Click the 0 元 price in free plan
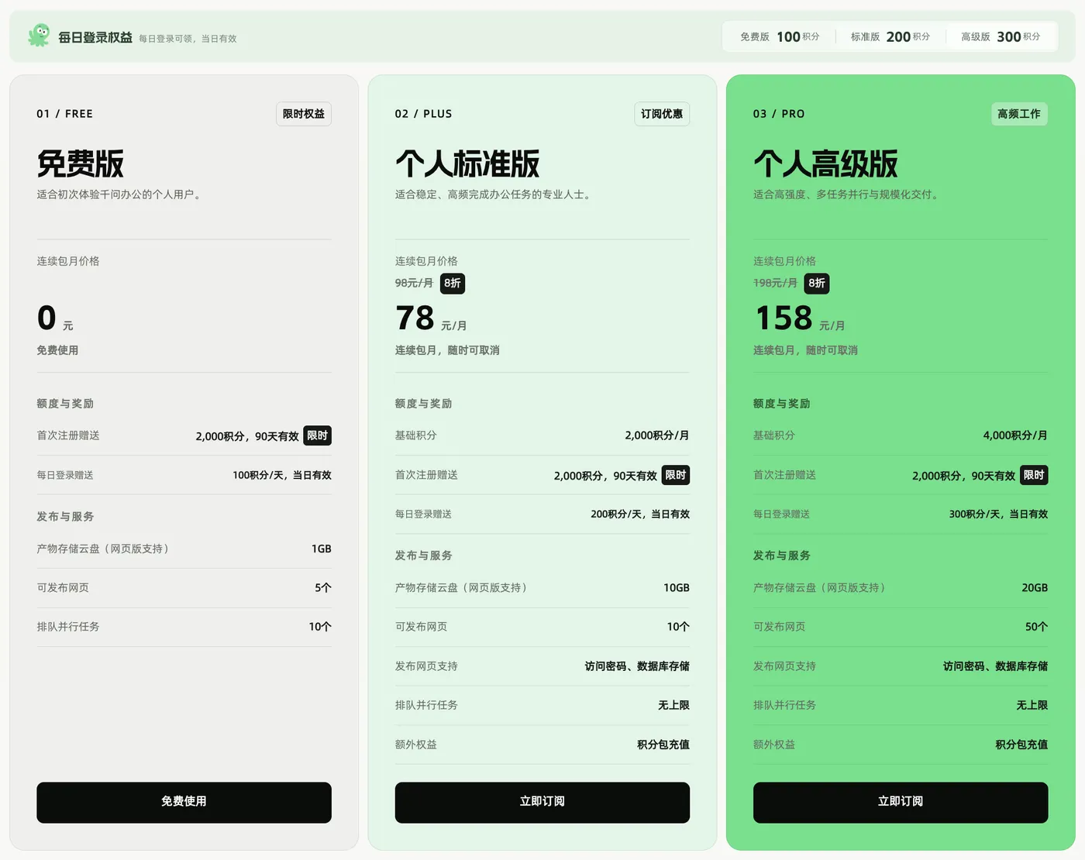Image resolution: width=1085 pixels, height=860 pixels. (x=55, y=318)
